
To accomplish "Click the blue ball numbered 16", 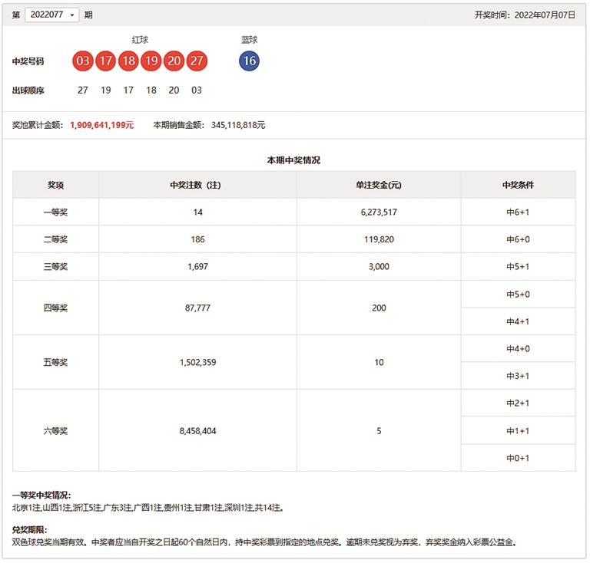I will coord(249,61).
